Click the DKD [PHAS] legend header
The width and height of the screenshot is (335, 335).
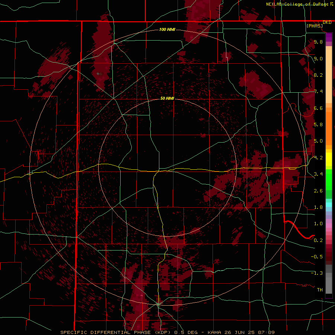click(x=319, y=24)
